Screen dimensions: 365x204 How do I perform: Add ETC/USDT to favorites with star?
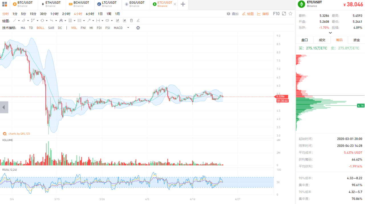point(291,14)
